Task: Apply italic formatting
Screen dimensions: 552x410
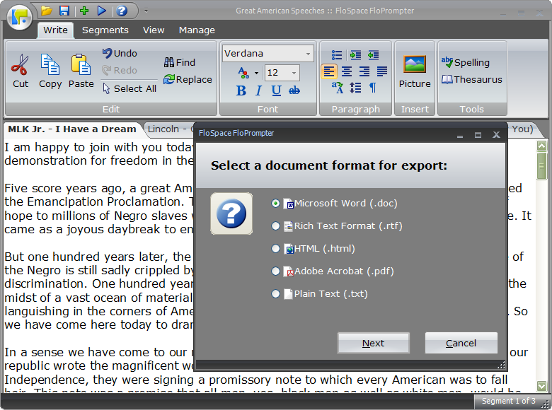Action: tap(258, 90)
